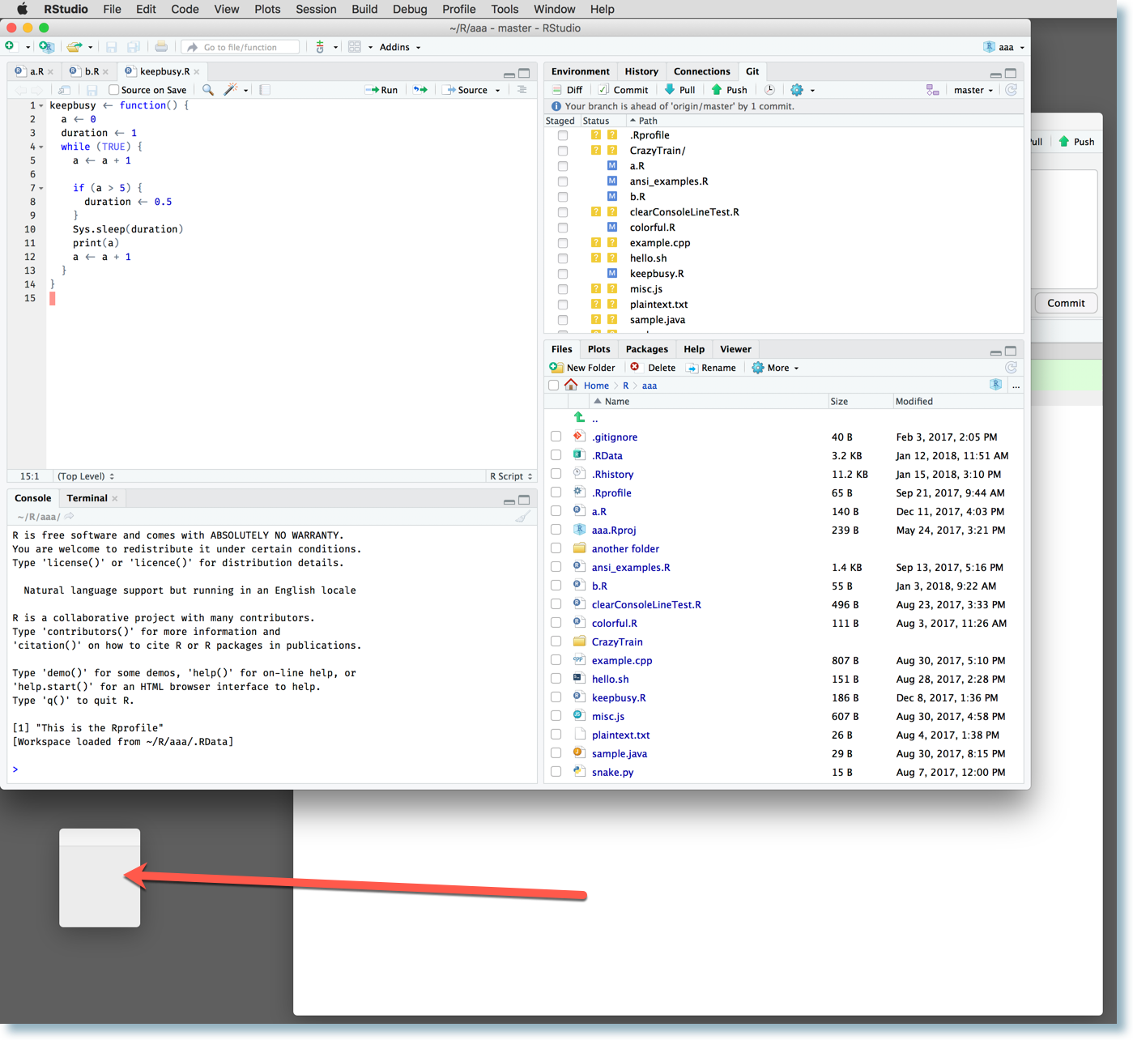
Task: Open Git history with the clock icon
Action: (x=769, y=89)
